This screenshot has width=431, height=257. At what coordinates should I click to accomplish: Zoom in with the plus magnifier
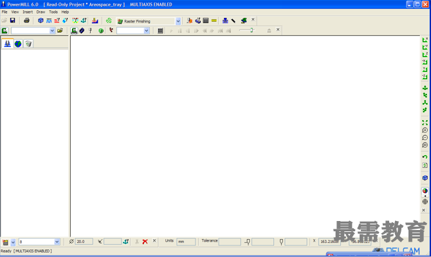pyautogui.click(x=425, y=130)
